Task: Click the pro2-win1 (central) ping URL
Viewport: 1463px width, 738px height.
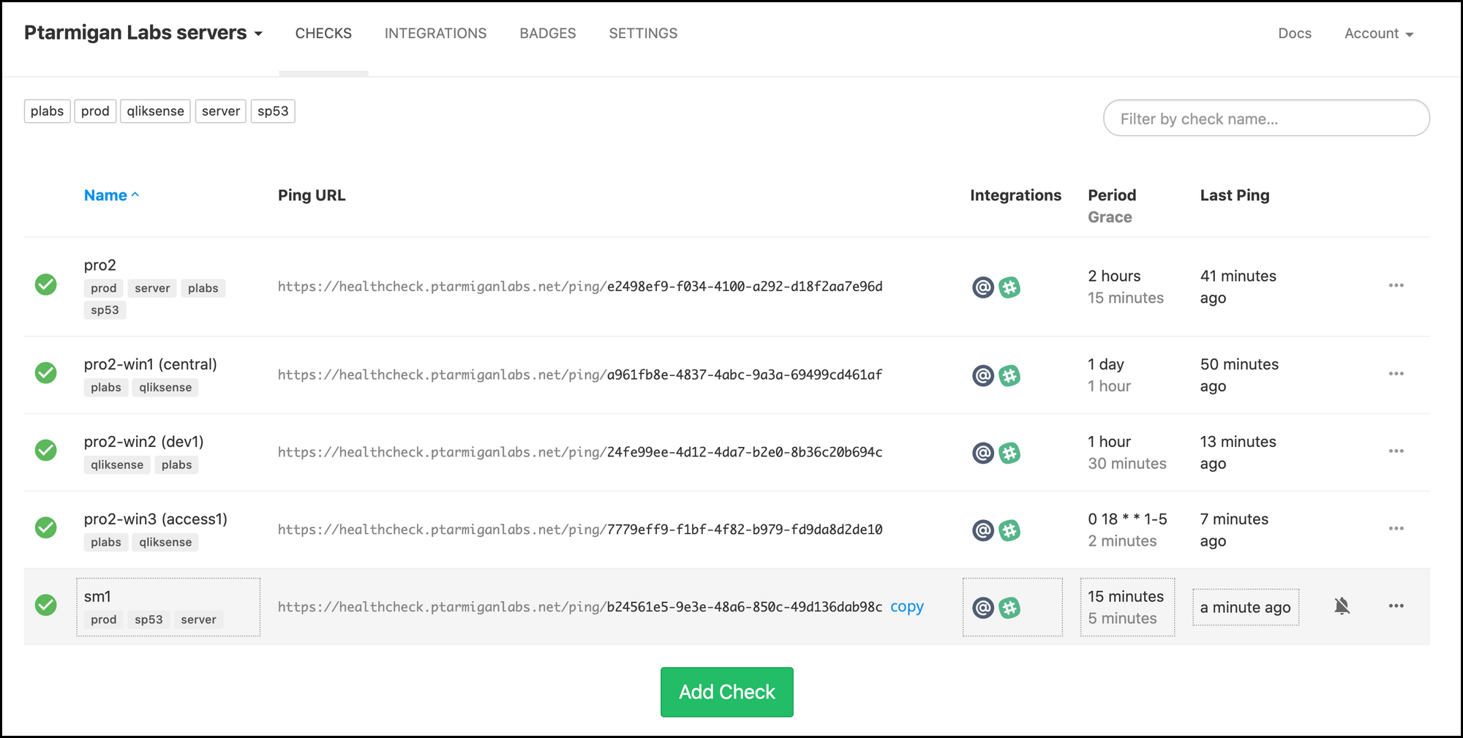Action: [x=580, y=375]
